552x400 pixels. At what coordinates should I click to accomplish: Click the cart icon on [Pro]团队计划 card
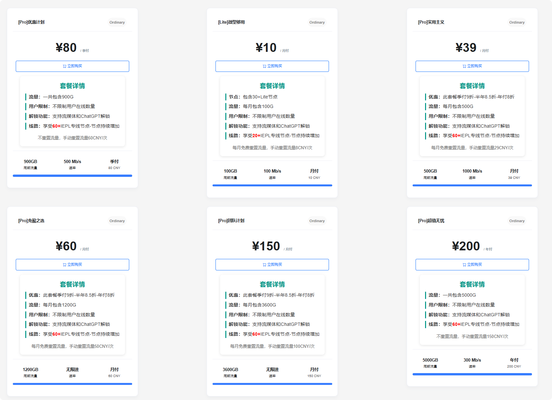click(x=264, y=264)
